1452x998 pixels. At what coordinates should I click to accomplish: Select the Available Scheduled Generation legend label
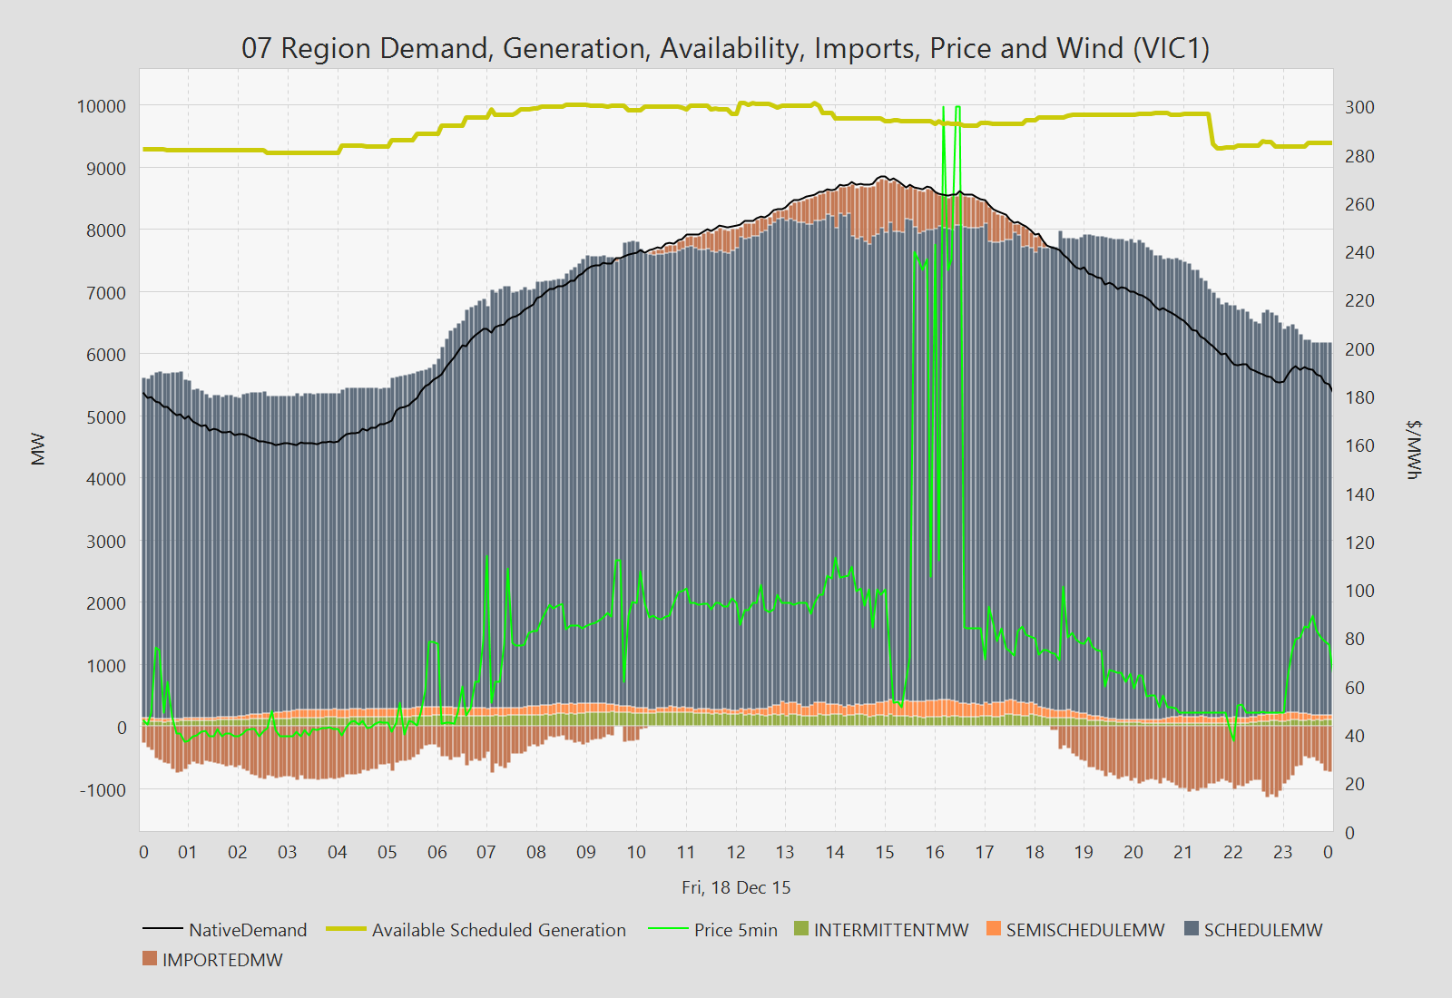click(x=498, y=930)
